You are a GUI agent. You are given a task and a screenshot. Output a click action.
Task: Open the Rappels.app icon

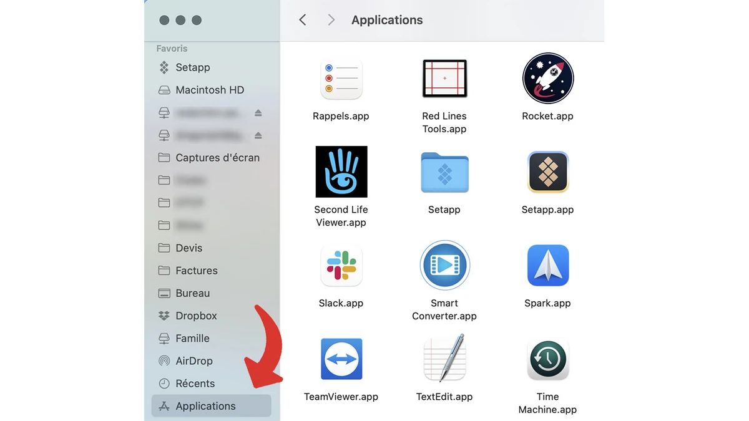point(341,79)
